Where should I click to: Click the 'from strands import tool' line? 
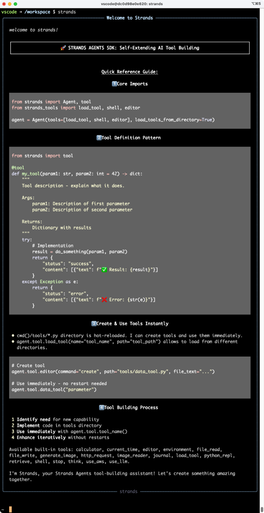(43, 156)
